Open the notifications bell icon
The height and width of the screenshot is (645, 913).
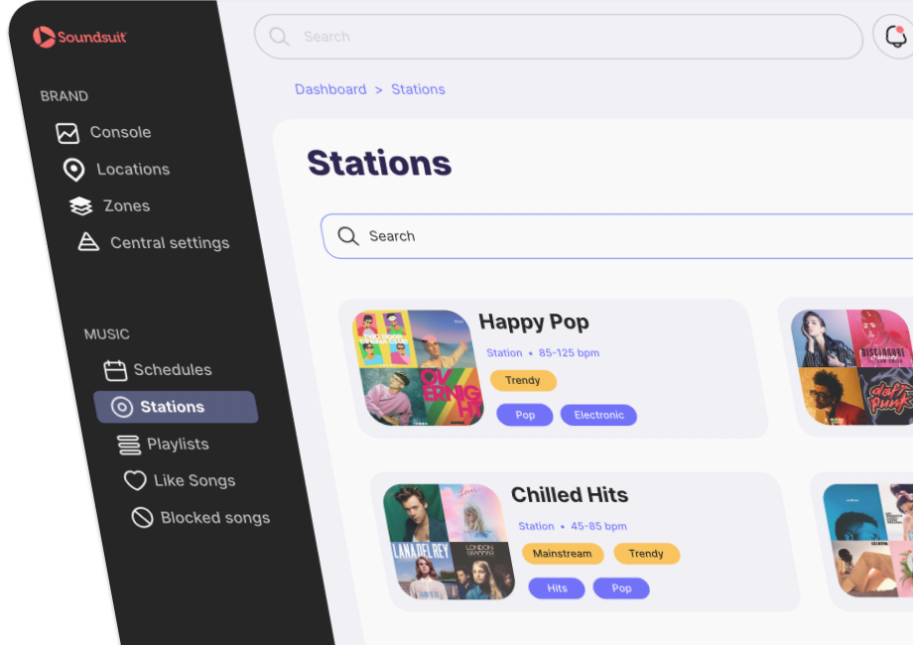point(896,37)
